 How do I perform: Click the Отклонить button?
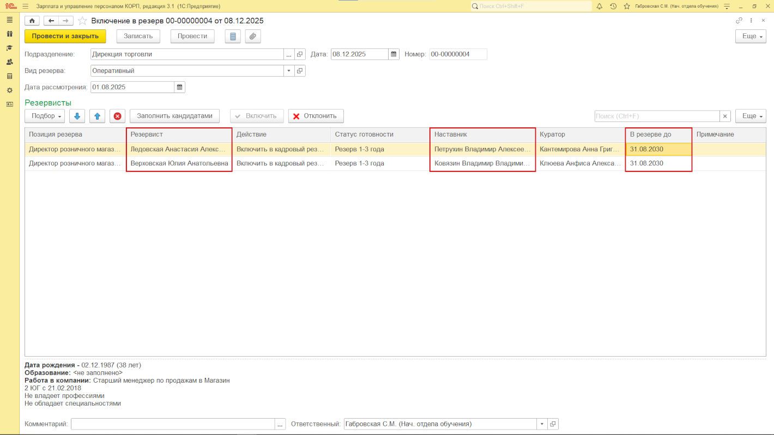tap(316, 116)
